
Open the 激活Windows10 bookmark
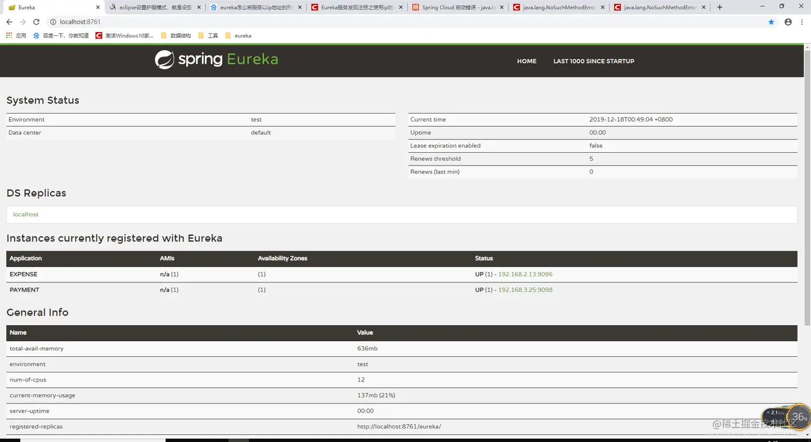[x=124, y=35]
